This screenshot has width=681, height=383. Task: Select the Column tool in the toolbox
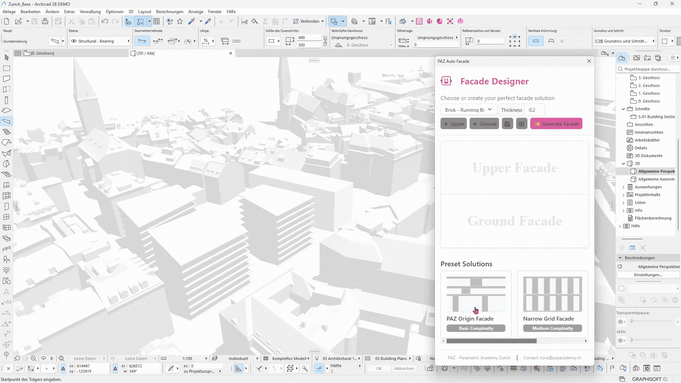coord(6,100)
